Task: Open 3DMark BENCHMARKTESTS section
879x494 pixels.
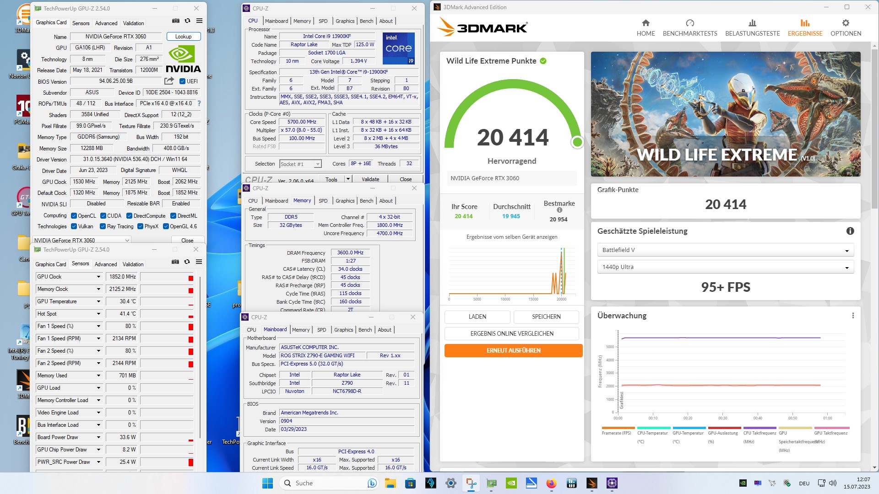Action: point(690,28)
